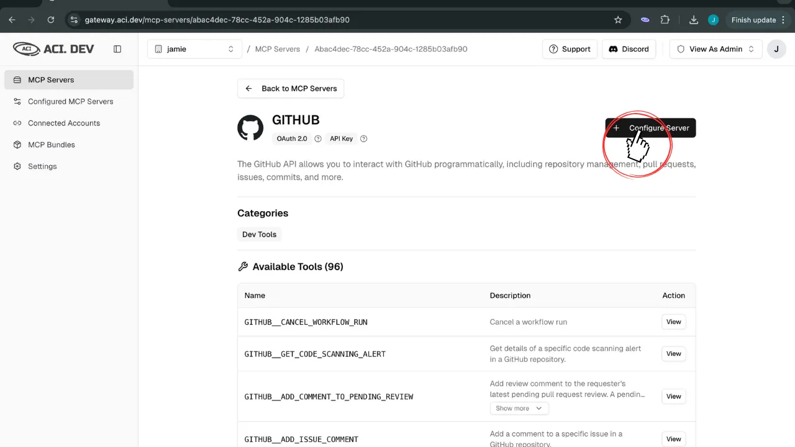Click the user avatar J in header
The image size is (795, 447).
tap(776, 49)
